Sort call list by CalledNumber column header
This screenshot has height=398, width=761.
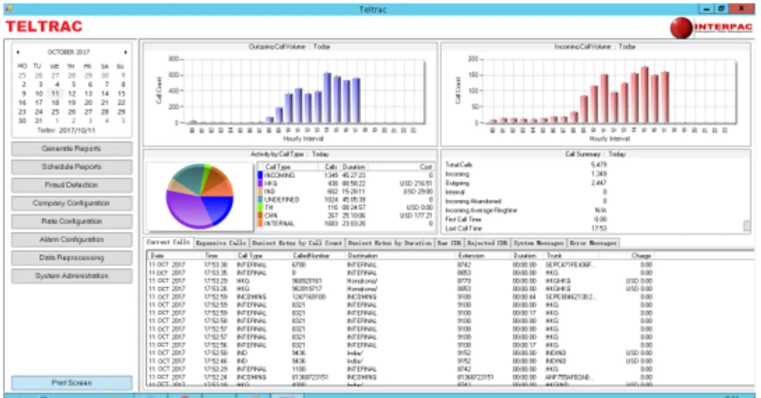[x=317, y=255]
